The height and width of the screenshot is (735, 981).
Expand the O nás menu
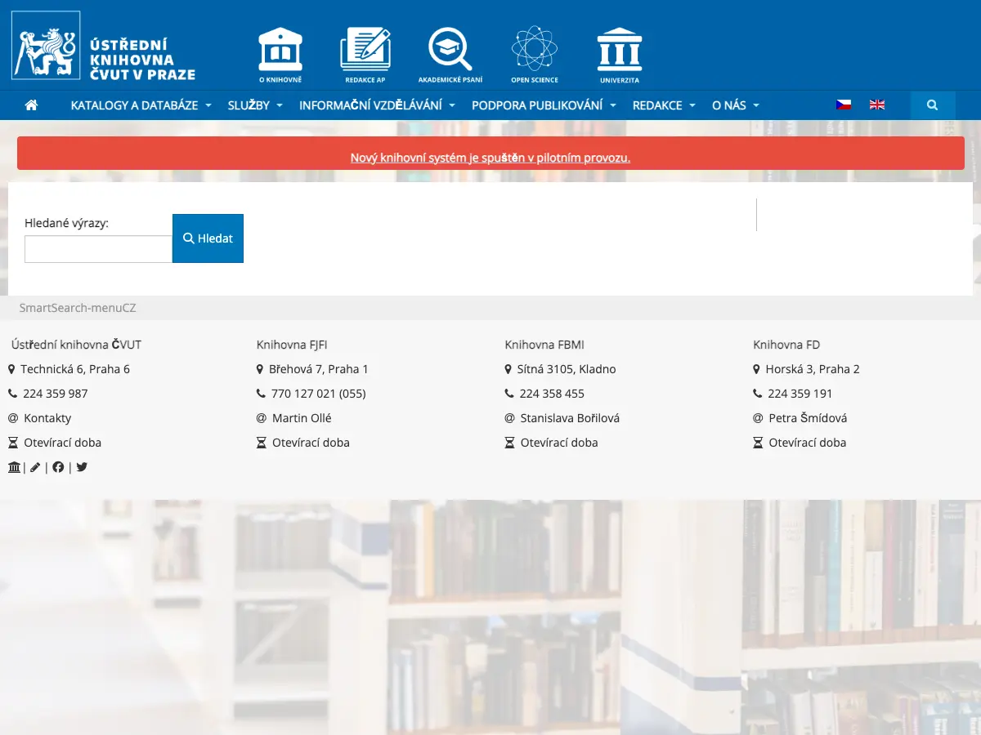[736, 105]
